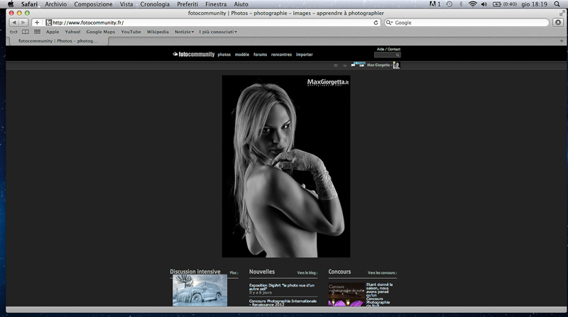Open the Google Maps bookmark
This screenshot has width=568, height=317.
pos(100,32)
